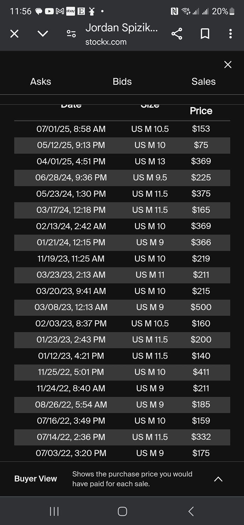The width and height of the screenshot is (244, 525).
Task: Tap the share icon in the browser bar
Action: point(177,34)
